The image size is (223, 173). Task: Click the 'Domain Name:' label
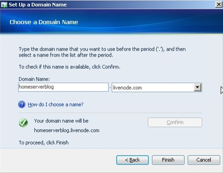click(x=34, y=79)
